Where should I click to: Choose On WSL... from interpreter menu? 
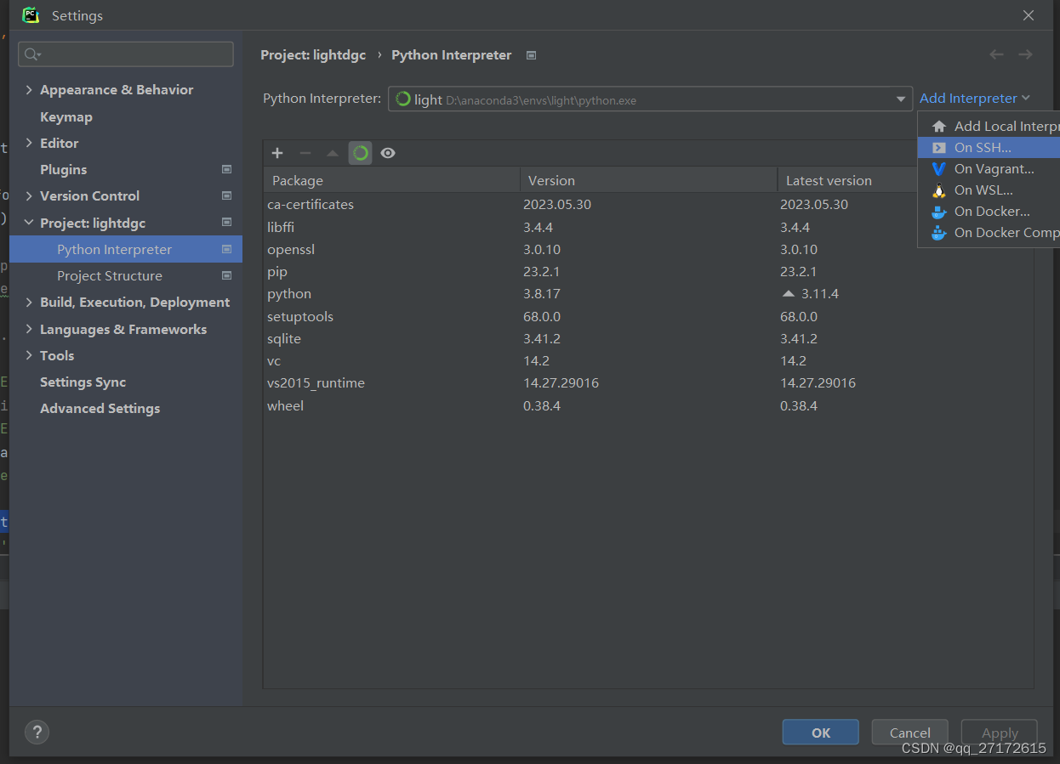[989, 190]
